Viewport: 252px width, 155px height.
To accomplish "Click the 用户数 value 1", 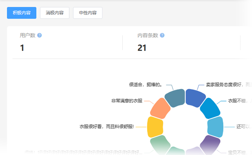I will point(22,48).
